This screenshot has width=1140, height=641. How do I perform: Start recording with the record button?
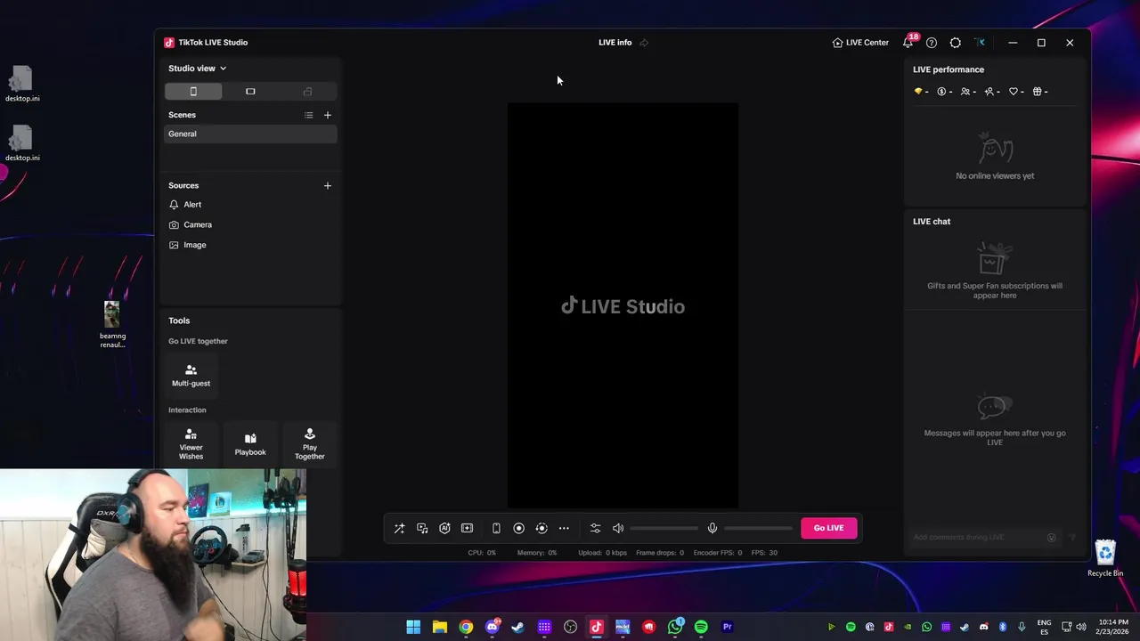coord(518,528)
